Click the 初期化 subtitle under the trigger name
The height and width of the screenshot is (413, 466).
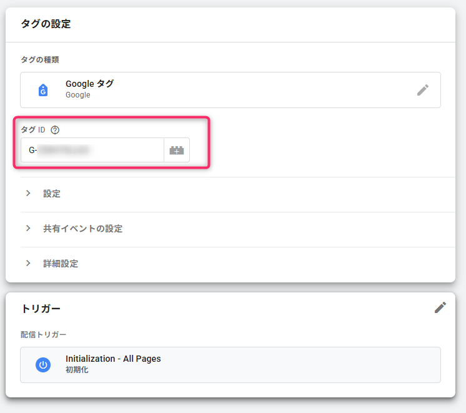(x=76, y=370)
